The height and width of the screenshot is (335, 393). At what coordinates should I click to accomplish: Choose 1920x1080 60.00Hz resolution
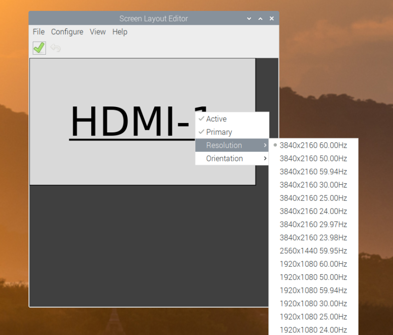(313, 264)
